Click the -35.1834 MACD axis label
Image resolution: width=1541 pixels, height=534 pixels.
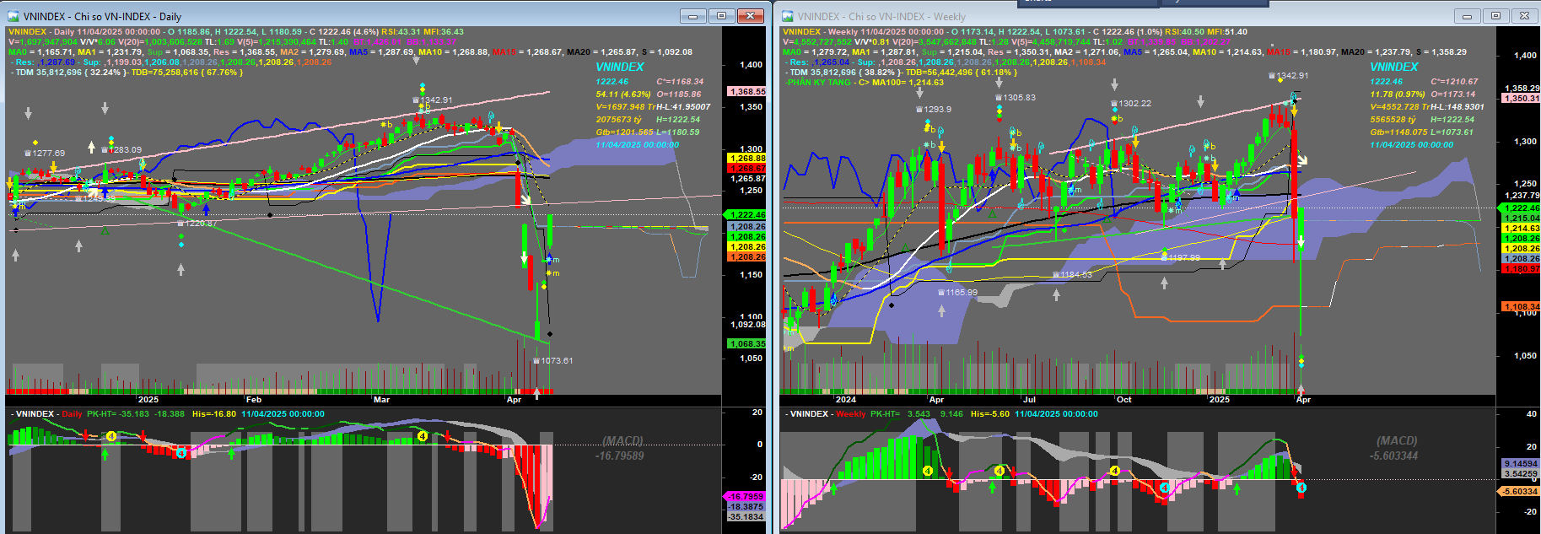[x=746, y=517]
